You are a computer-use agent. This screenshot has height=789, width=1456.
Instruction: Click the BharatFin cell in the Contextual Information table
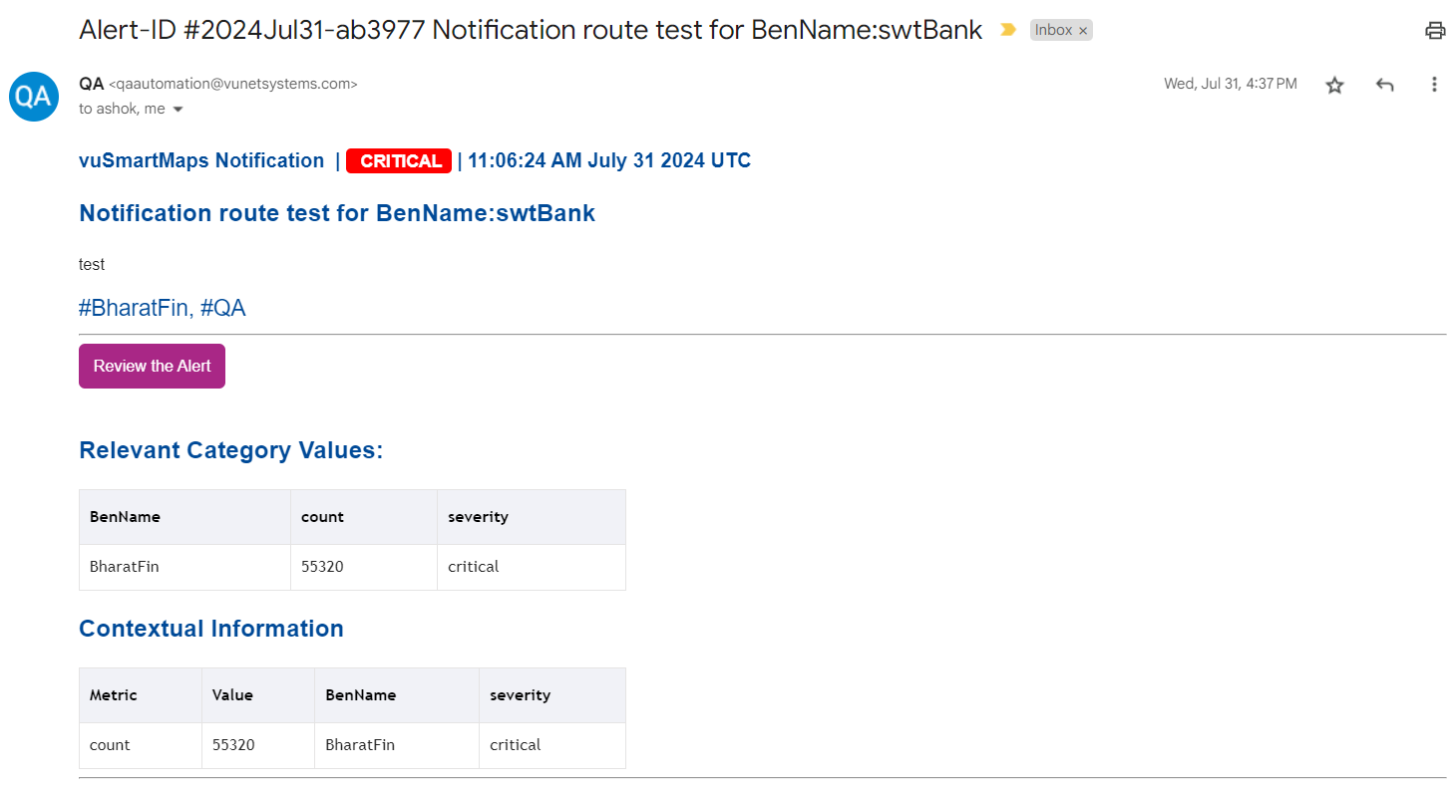pos(359,745)
